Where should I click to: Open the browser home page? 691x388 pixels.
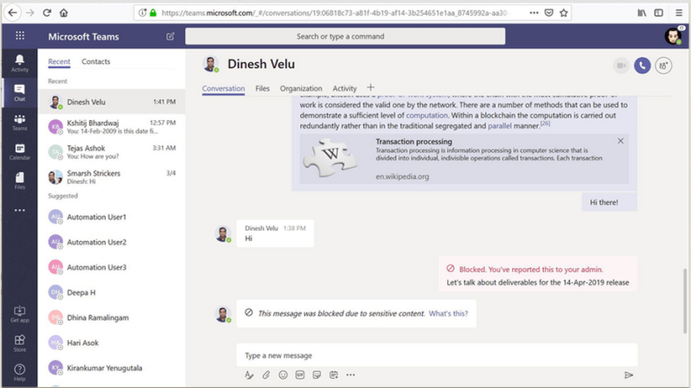(x=63, y=13)
